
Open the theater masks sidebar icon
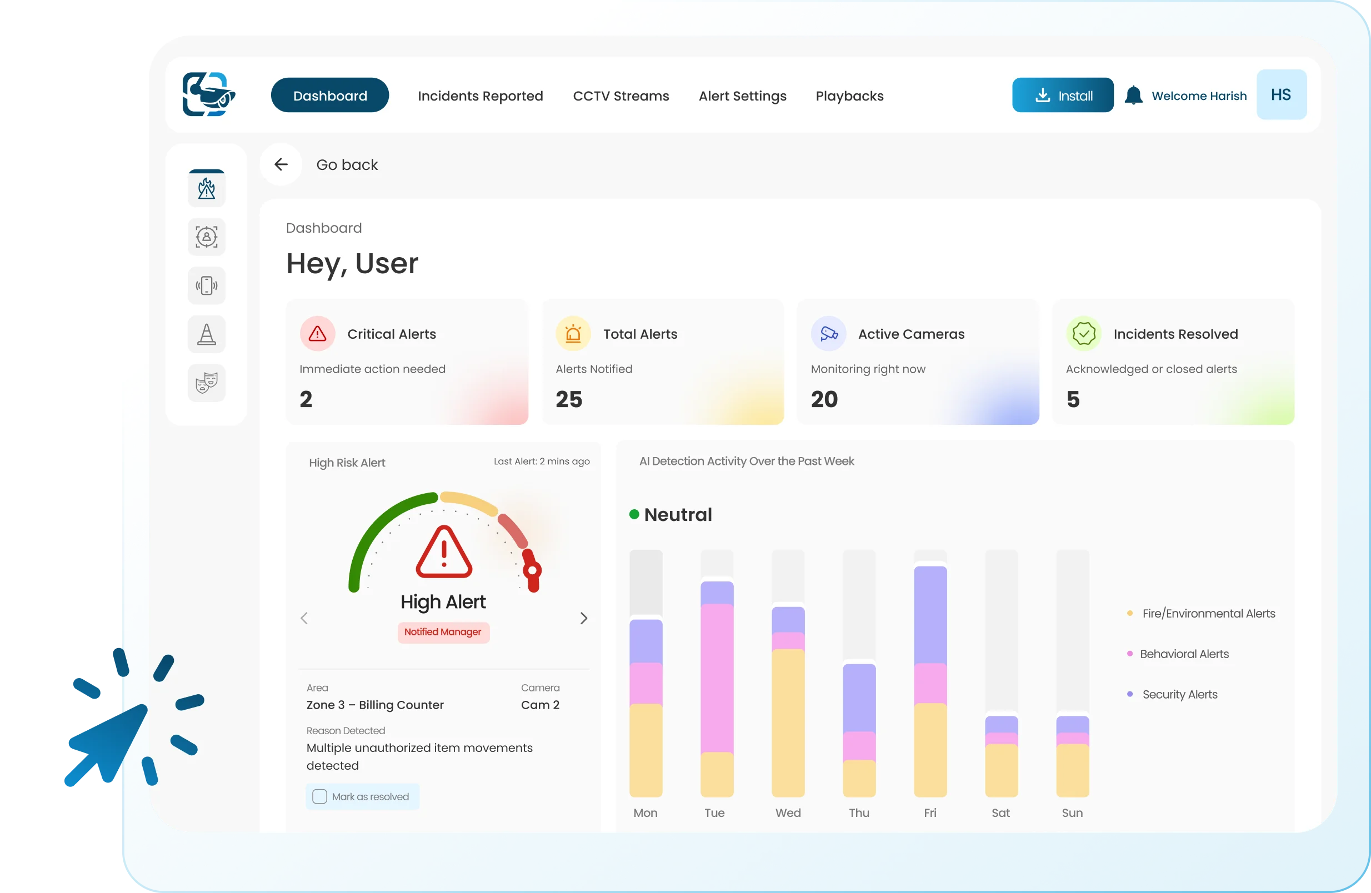pyautogui.click(x=206, y=383)
